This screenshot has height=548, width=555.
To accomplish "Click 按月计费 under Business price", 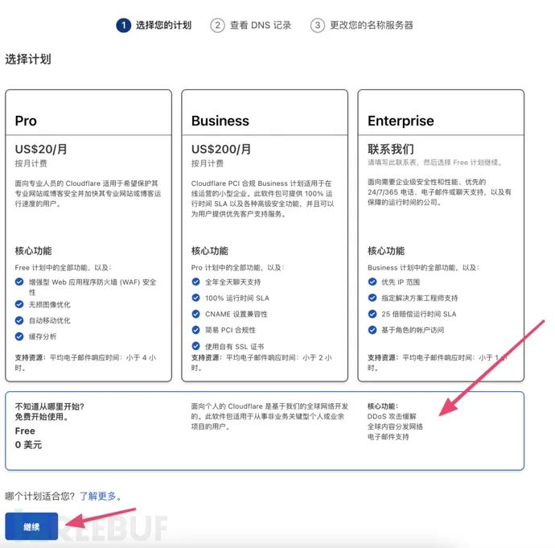I will (x=208, y=163).
